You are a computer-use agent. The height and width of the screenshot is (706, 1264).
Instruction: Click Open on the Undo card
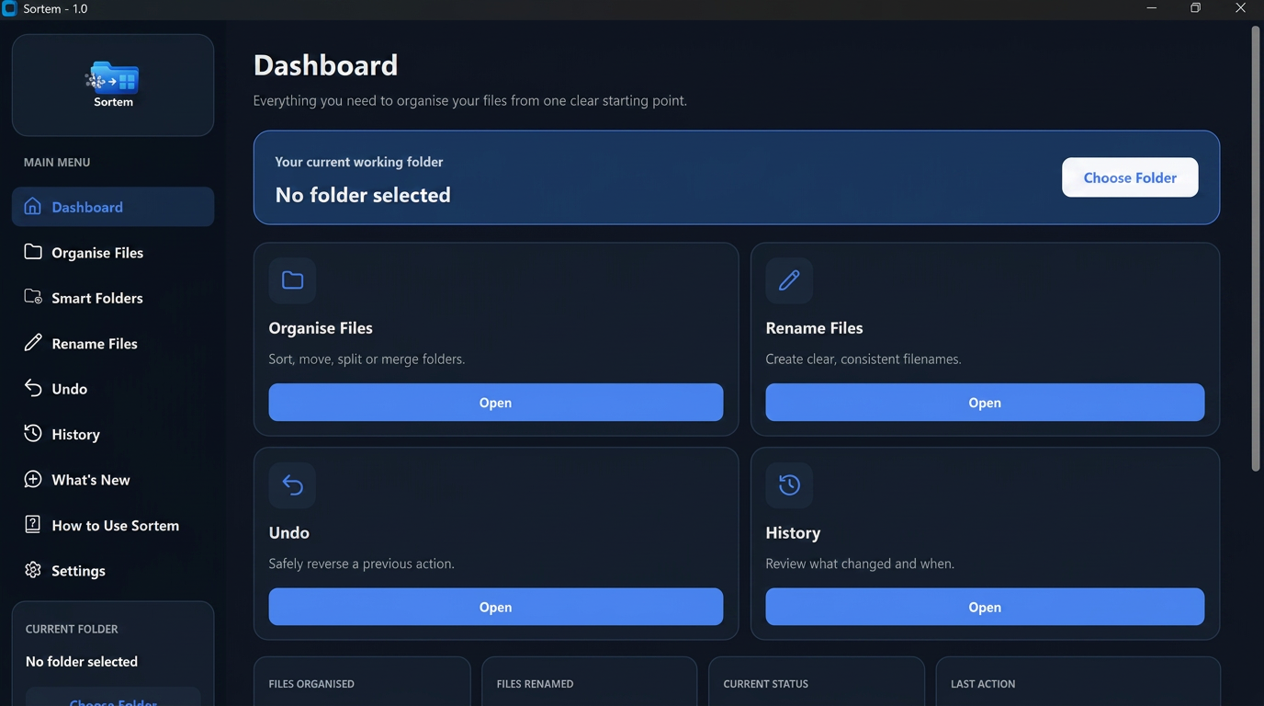tap(495, 607)
